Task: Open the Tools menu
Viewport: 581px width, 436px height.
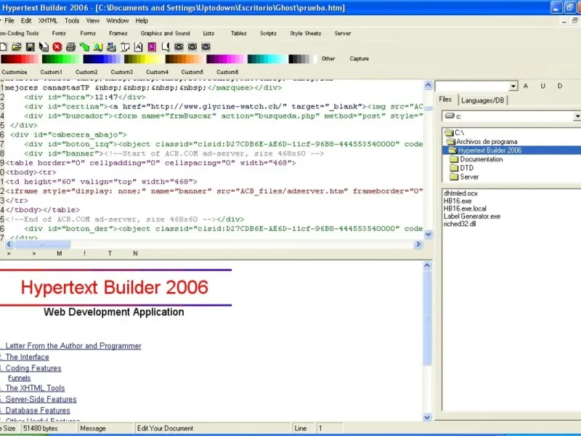Action: (x=72, y=21)
